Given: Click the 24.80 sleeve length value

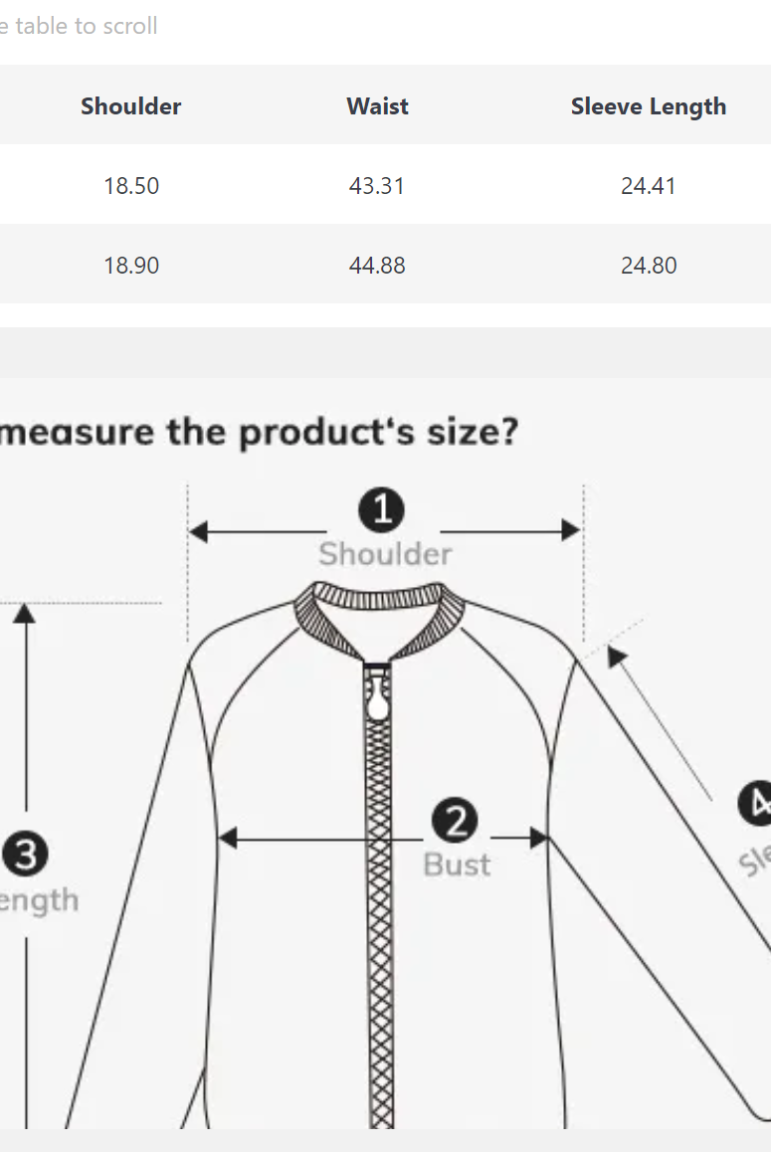Looking at the screenshot, I should tap(648, 266).
